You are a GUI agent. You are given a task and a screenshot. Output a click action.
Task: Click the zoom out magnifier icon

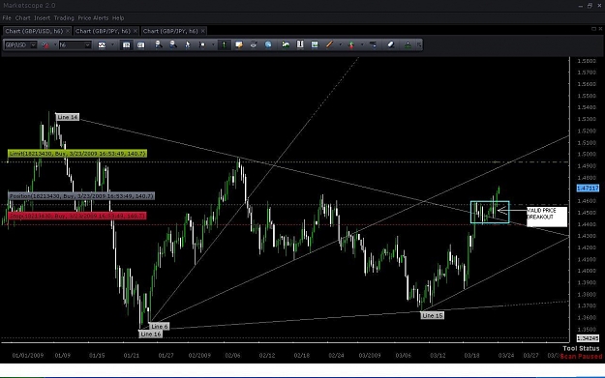[173, 44]
